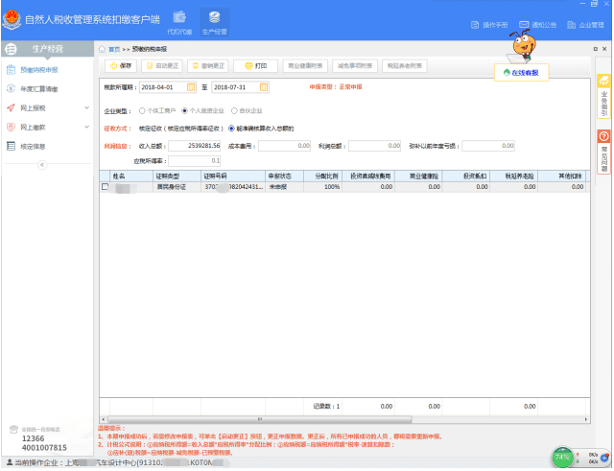Open the 减免事项附表 button

click(x=355, y=66)
